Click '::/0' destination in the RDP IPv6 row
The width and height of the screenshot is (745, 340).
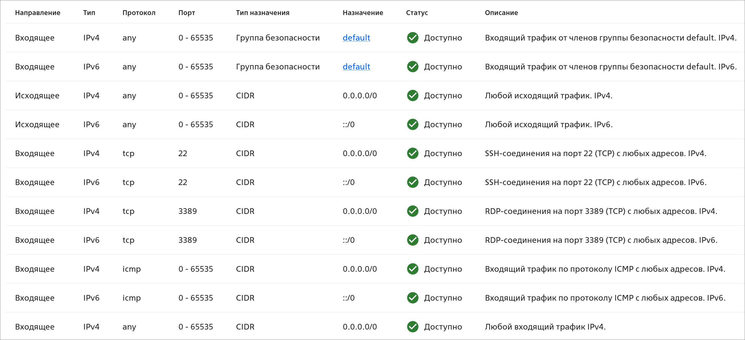pos(348,240)
